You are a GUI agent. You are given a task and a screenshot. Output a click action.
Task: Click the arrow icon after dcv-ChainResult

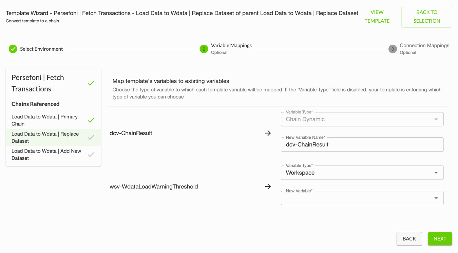[x=268, y=133]
